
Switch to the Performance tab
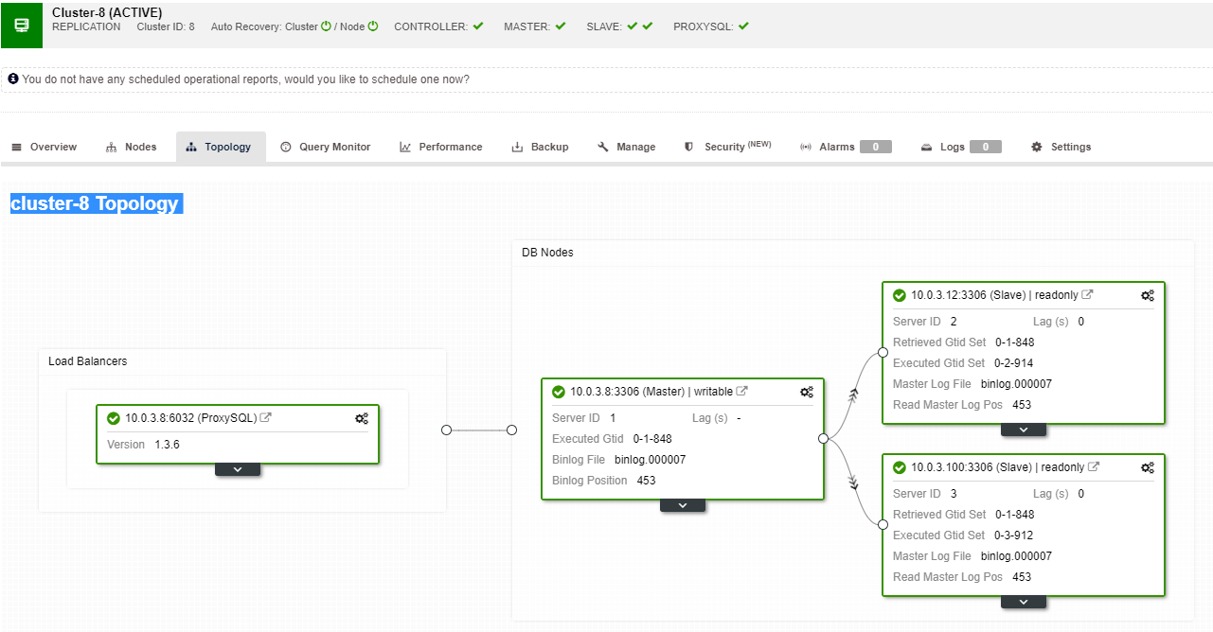(441, 147)
